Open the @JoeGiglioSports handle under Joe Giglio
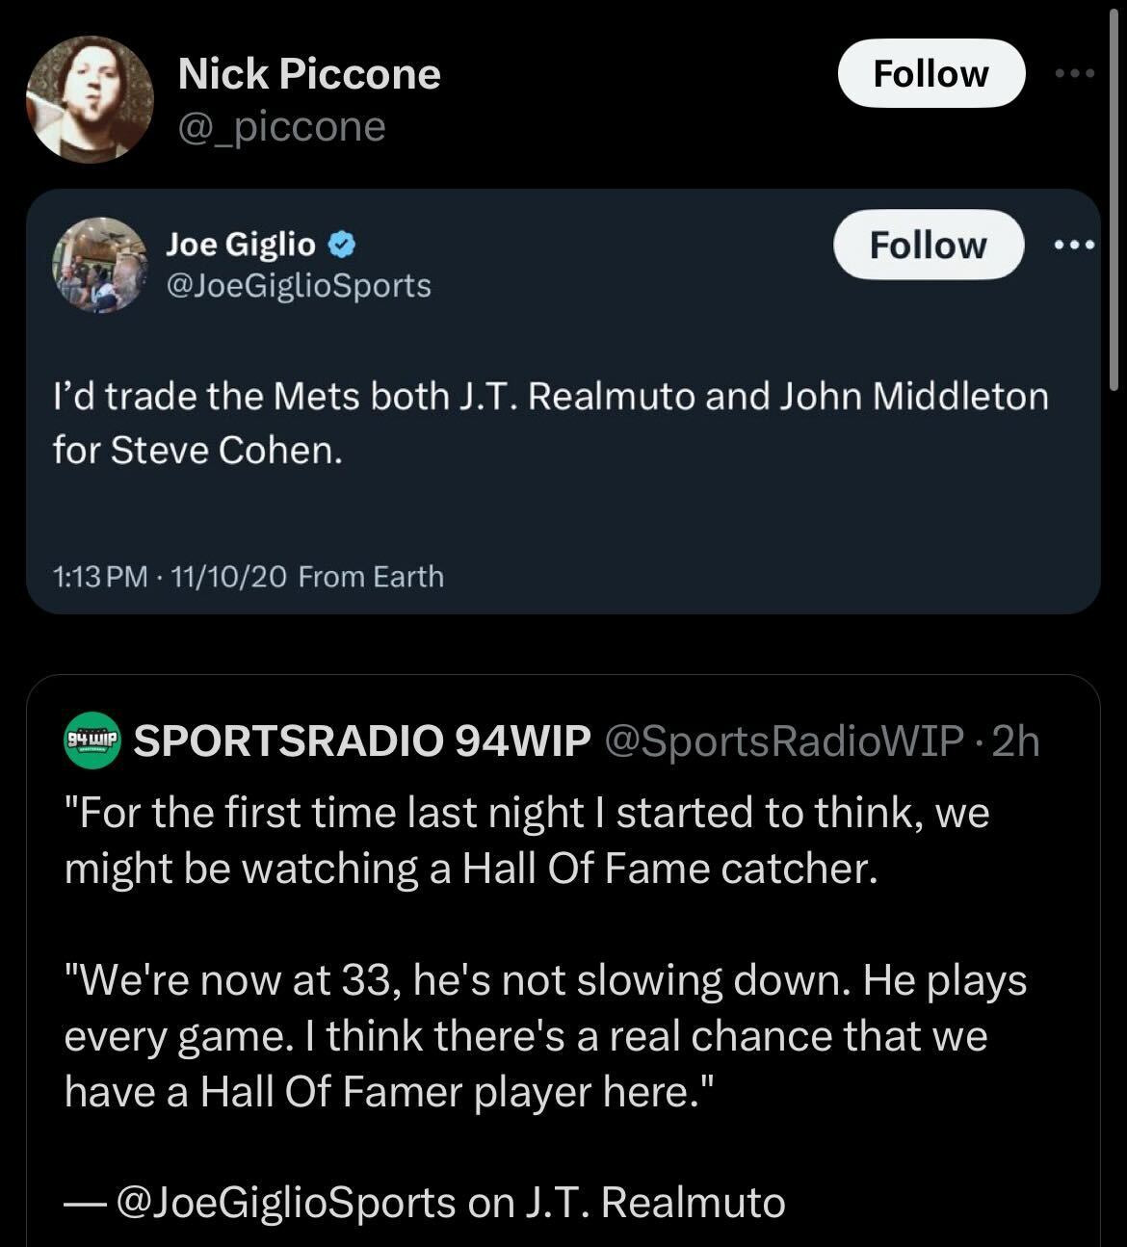Screen dimensions: 1127x1247 point(299,286)
